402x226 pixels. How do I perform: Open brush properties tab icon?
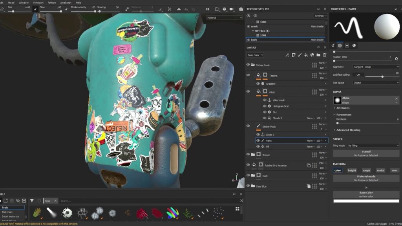pyautogui.click(x=333, y=46)
